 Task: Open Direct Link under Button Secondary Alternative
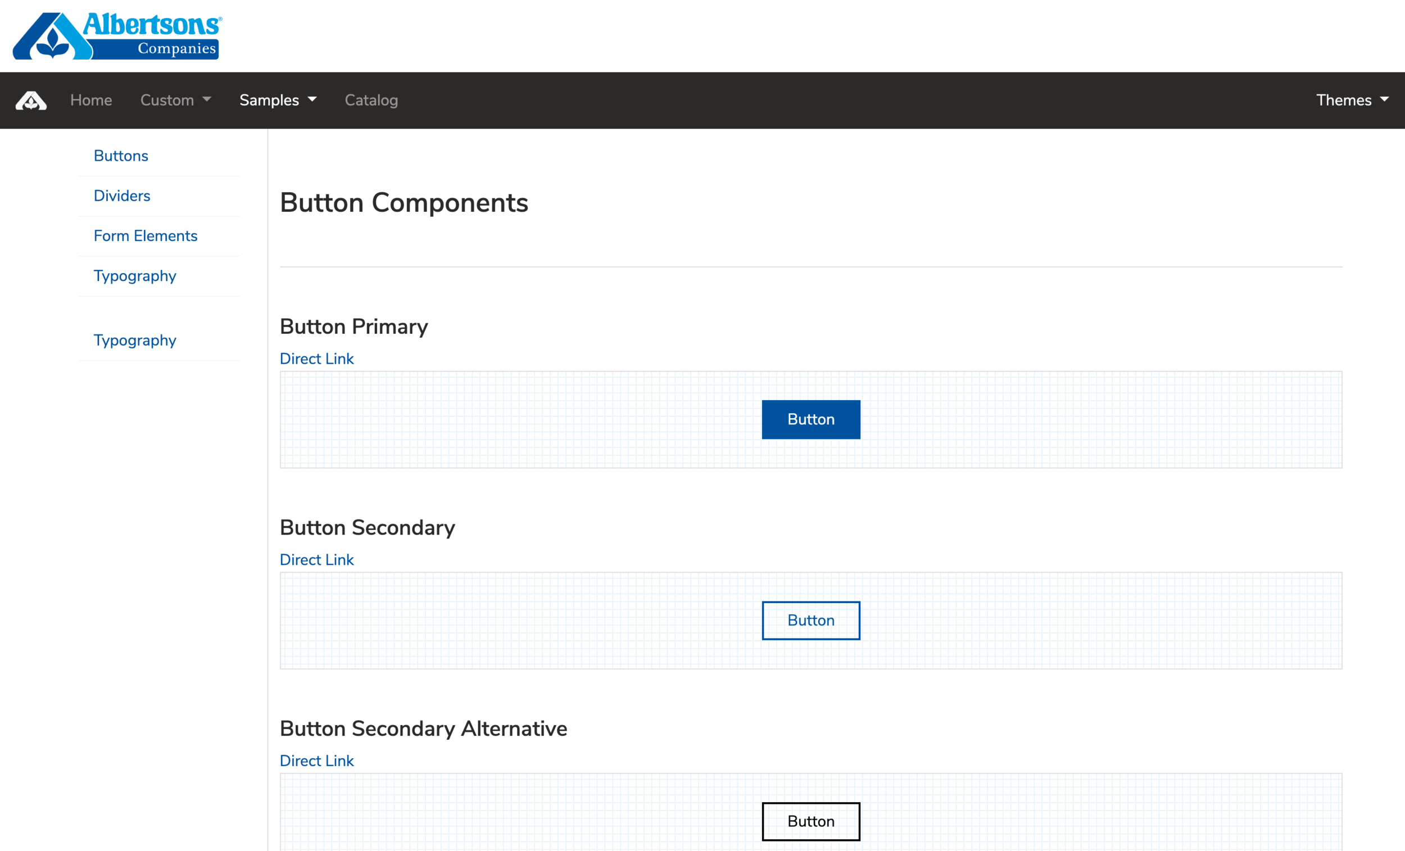click(x=316, y=761)
